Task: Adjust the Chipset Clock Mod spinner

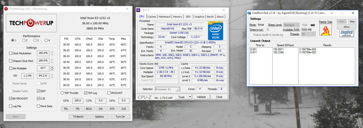Action: pyautogui.click(x=52, y=61)
